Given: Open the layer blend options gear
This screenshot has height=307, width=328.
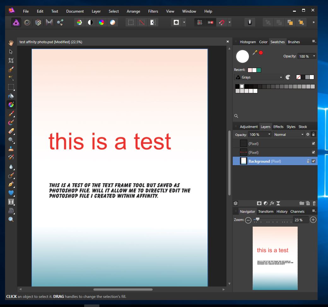Looking at the screenshot, I should coord(308,135).
